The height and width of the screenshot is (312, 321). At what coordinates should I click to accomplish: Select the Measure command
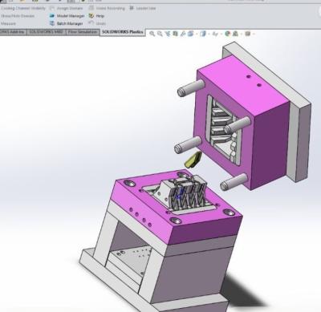tap(8, 23)
